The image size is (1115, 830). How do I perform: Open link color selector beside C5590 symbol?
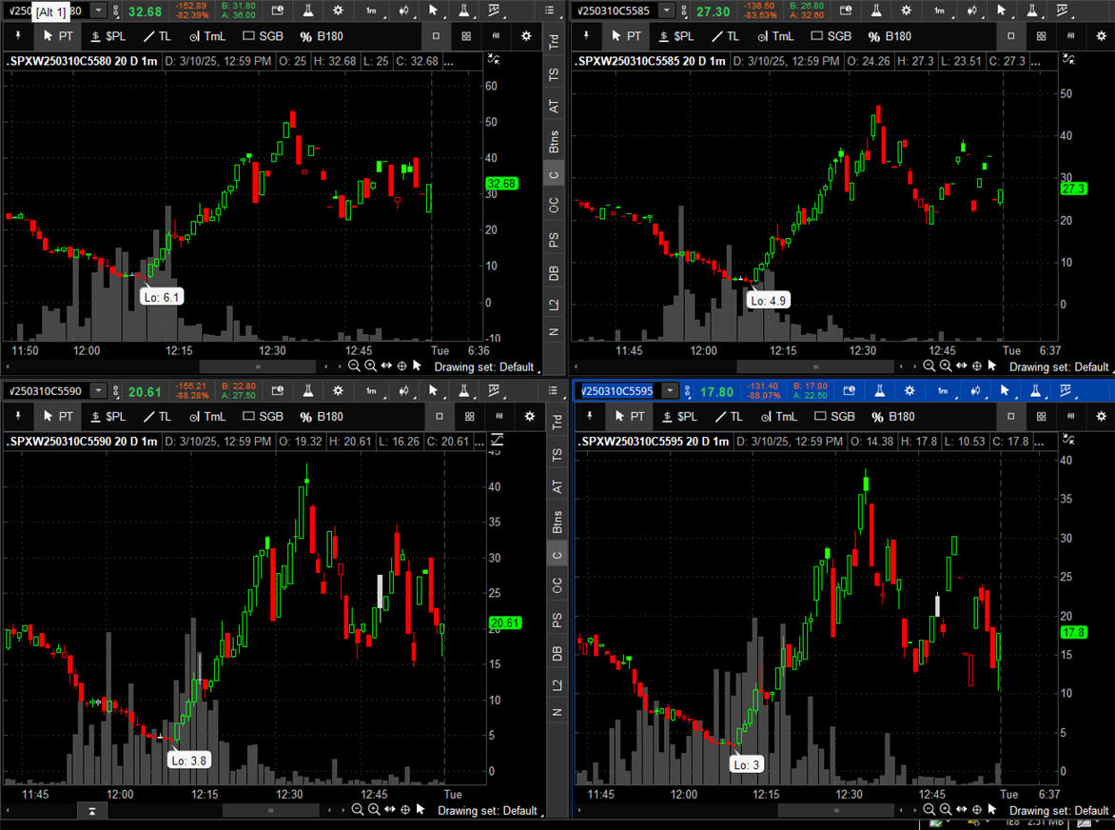click(x=116, y=390)
